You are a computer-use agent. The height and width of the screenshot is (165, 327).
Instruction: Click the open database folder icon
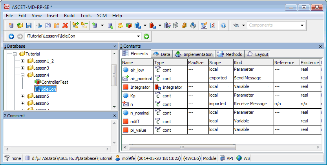(x=20, y=25)
